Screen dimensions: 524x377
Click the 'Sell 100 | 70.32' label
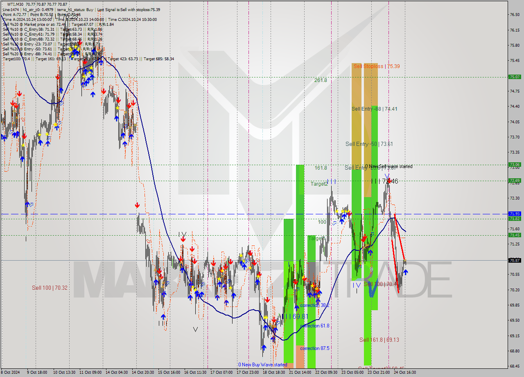(x=50, y=288)
